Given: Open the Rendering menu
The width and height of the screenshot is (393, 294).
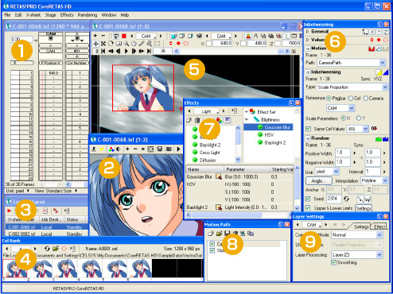Looking at the screenshot, I should click(88, 15).
